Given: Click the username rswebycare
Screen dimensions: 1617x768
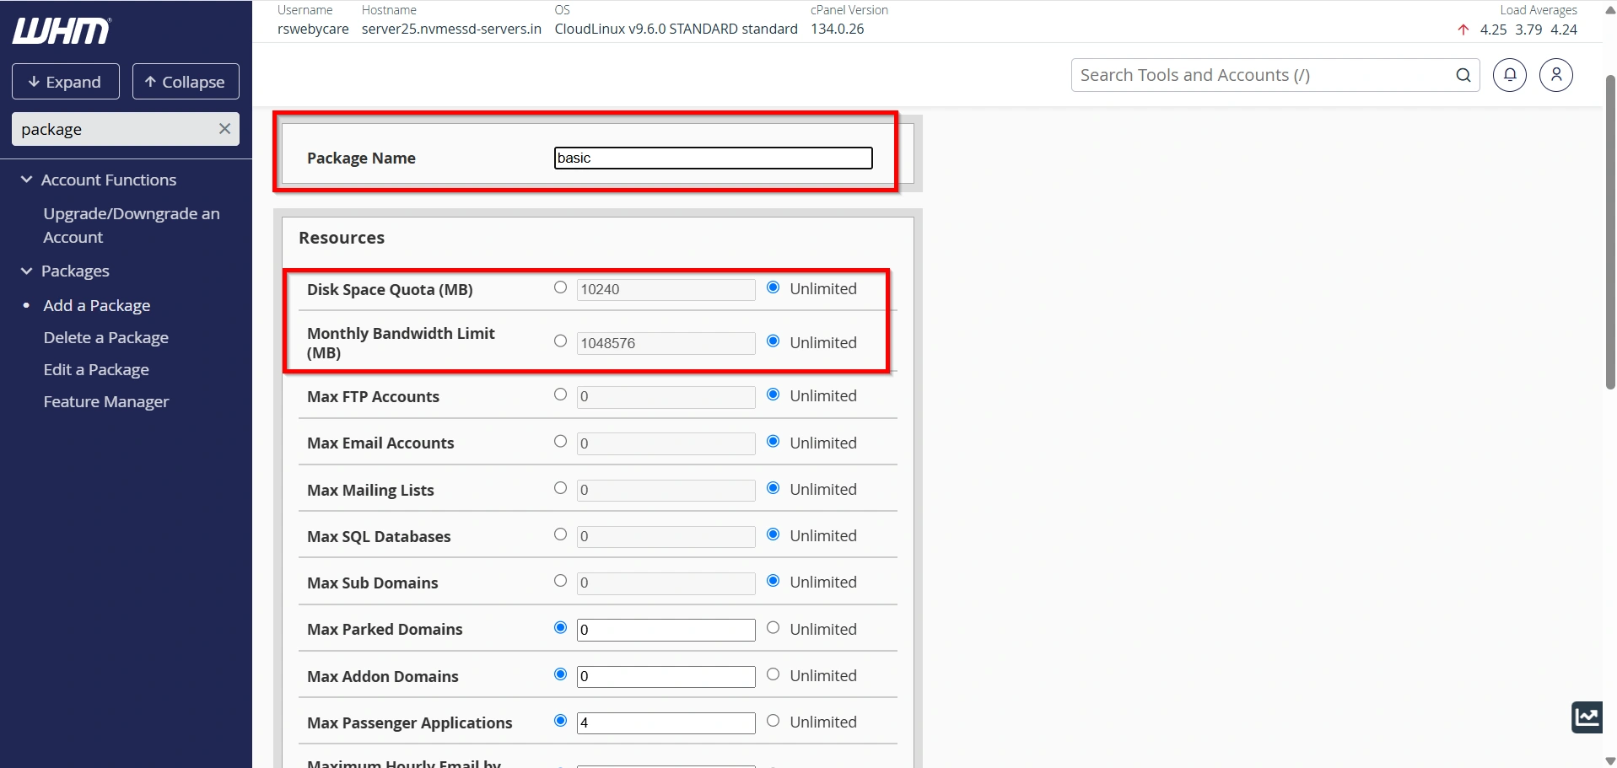Looking at the screenshot, I should click(x=313, y=29).
